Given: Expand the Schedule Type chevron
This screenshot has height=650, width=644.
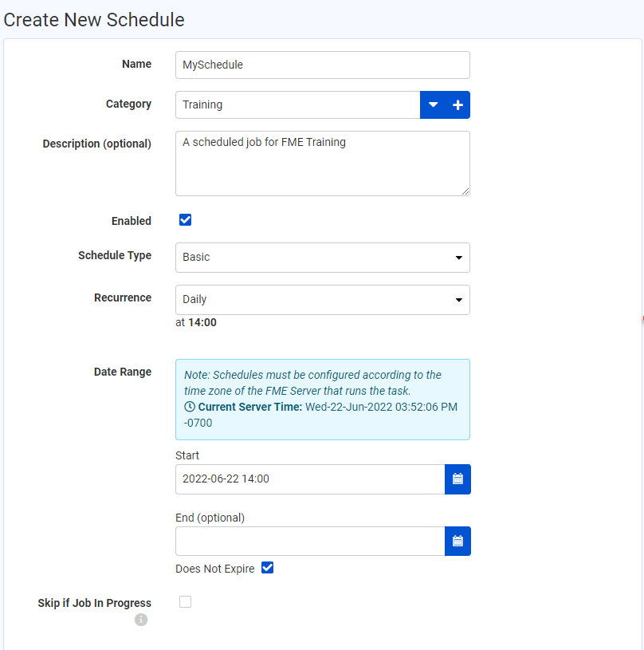Looking at the screenshot, I should click(459, 258).
